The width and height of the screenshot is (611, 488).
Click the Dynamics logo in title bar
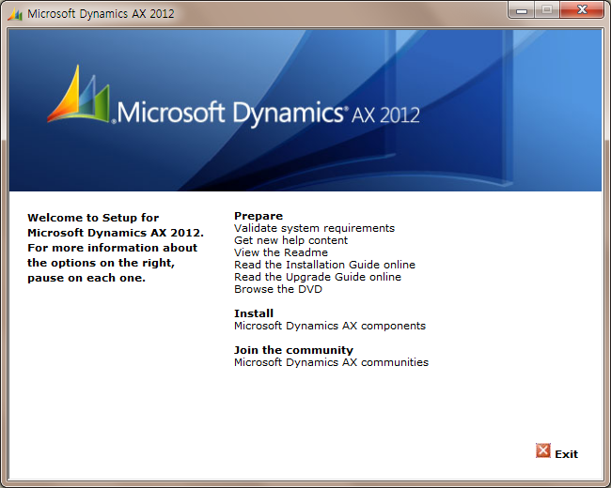coord(15,14)
